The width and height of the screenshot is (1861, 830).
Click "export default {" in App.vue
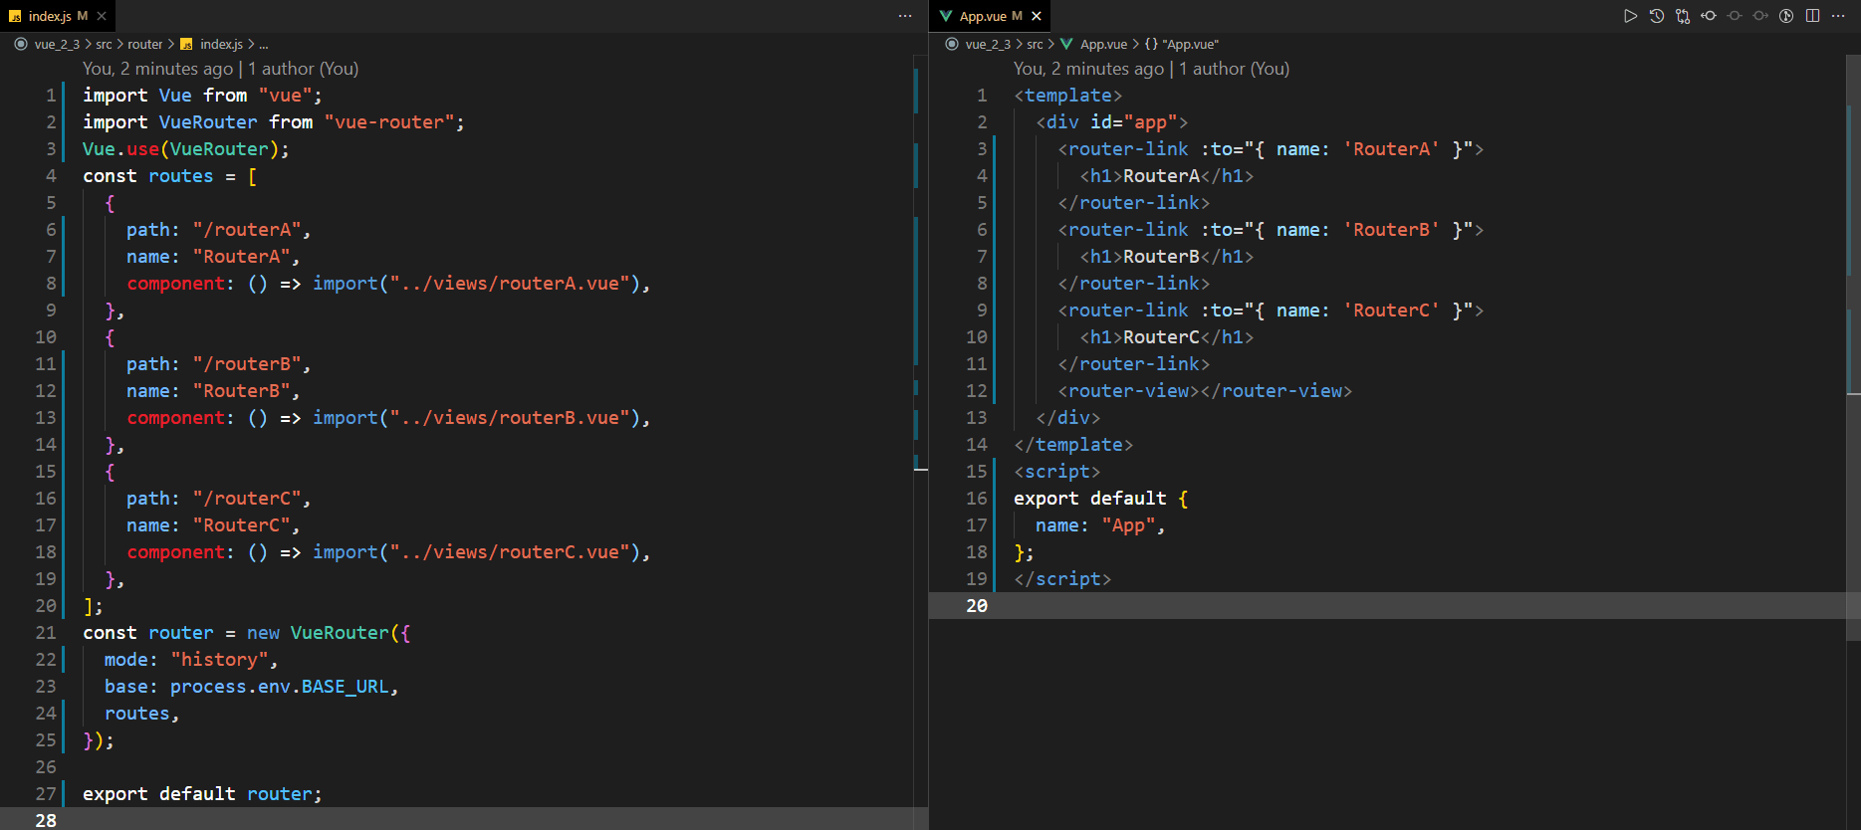pyautogui.click(x=1100, y=499)
